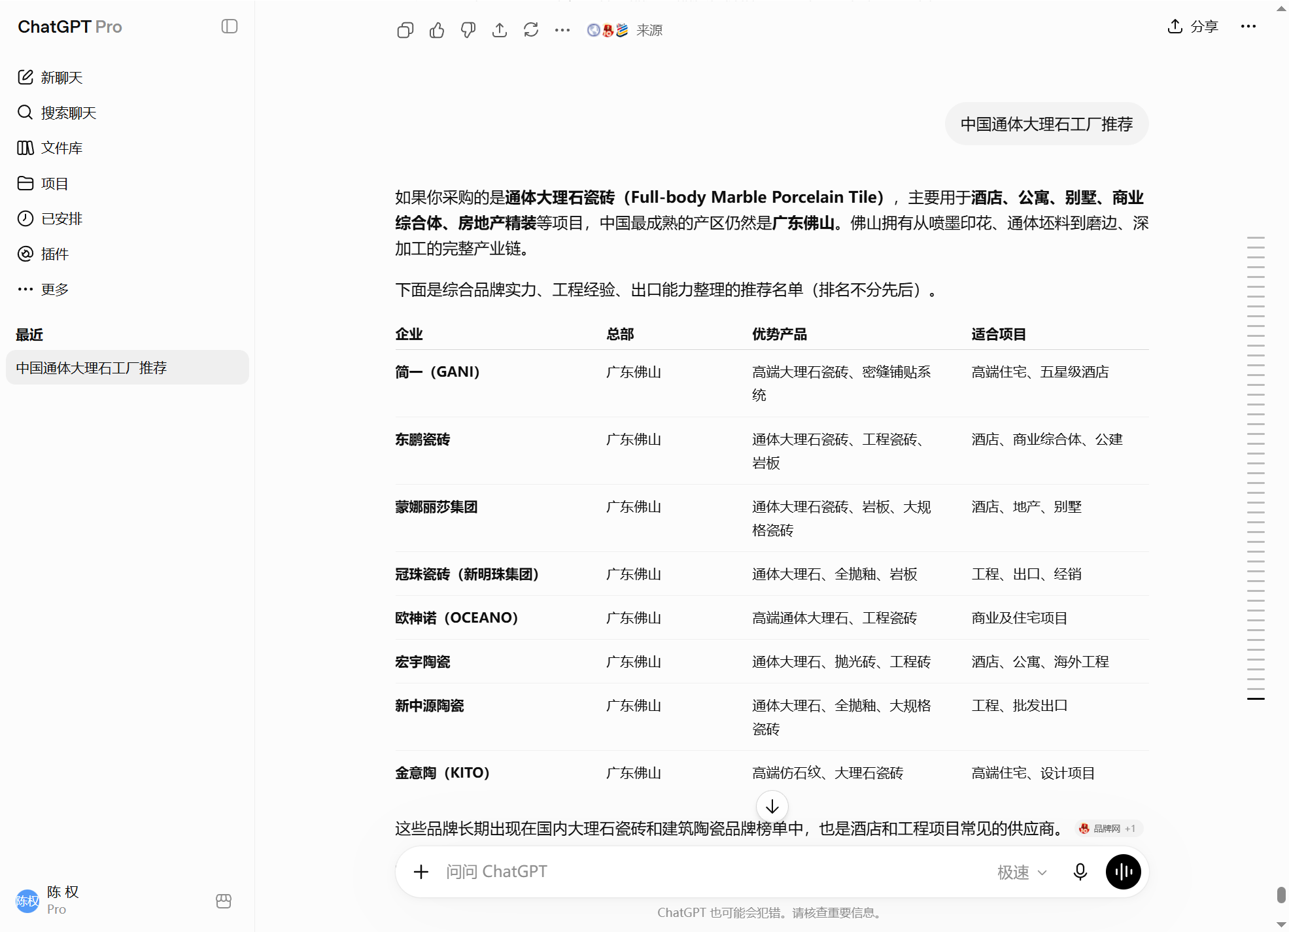The height and width of the screenshot is (932, 1289).
Task: Click the table cell 蒙娜丽莎集团
Action: (x=436, y=506)
